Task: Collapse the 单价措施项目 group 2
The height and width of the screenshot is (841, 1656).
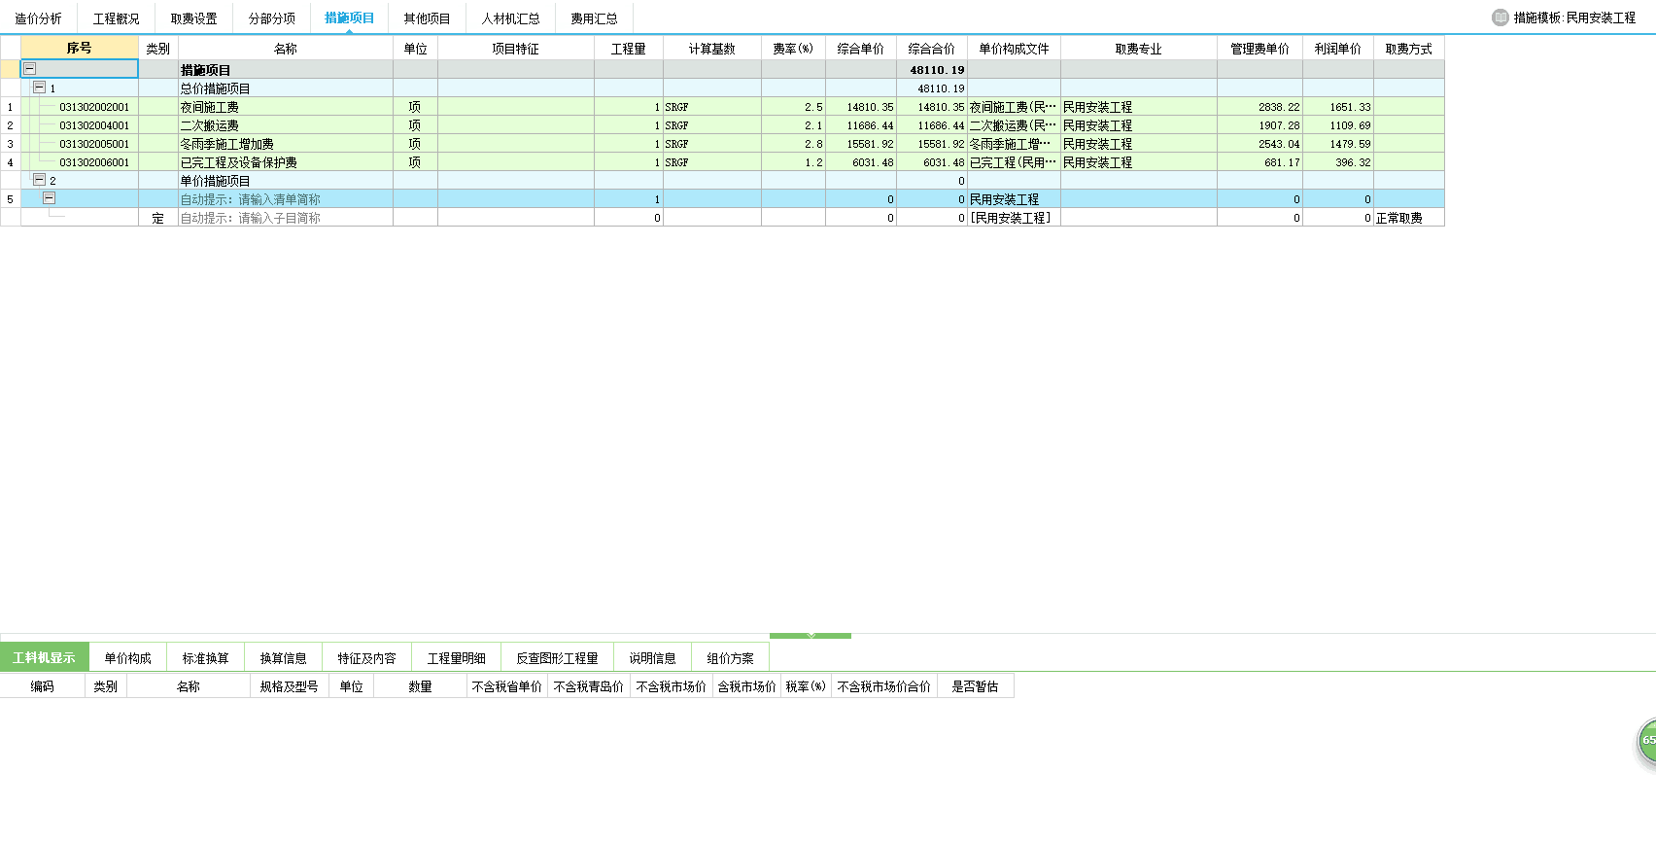Action: tap(40, 180)
